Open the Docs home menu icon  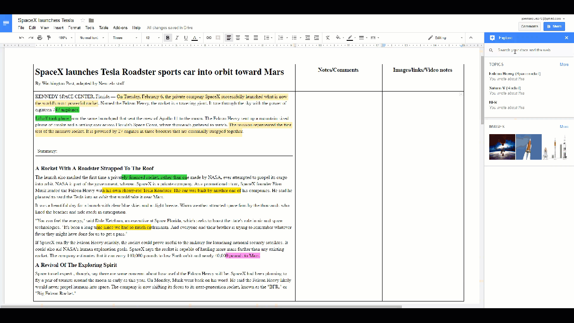click(6, 23)
